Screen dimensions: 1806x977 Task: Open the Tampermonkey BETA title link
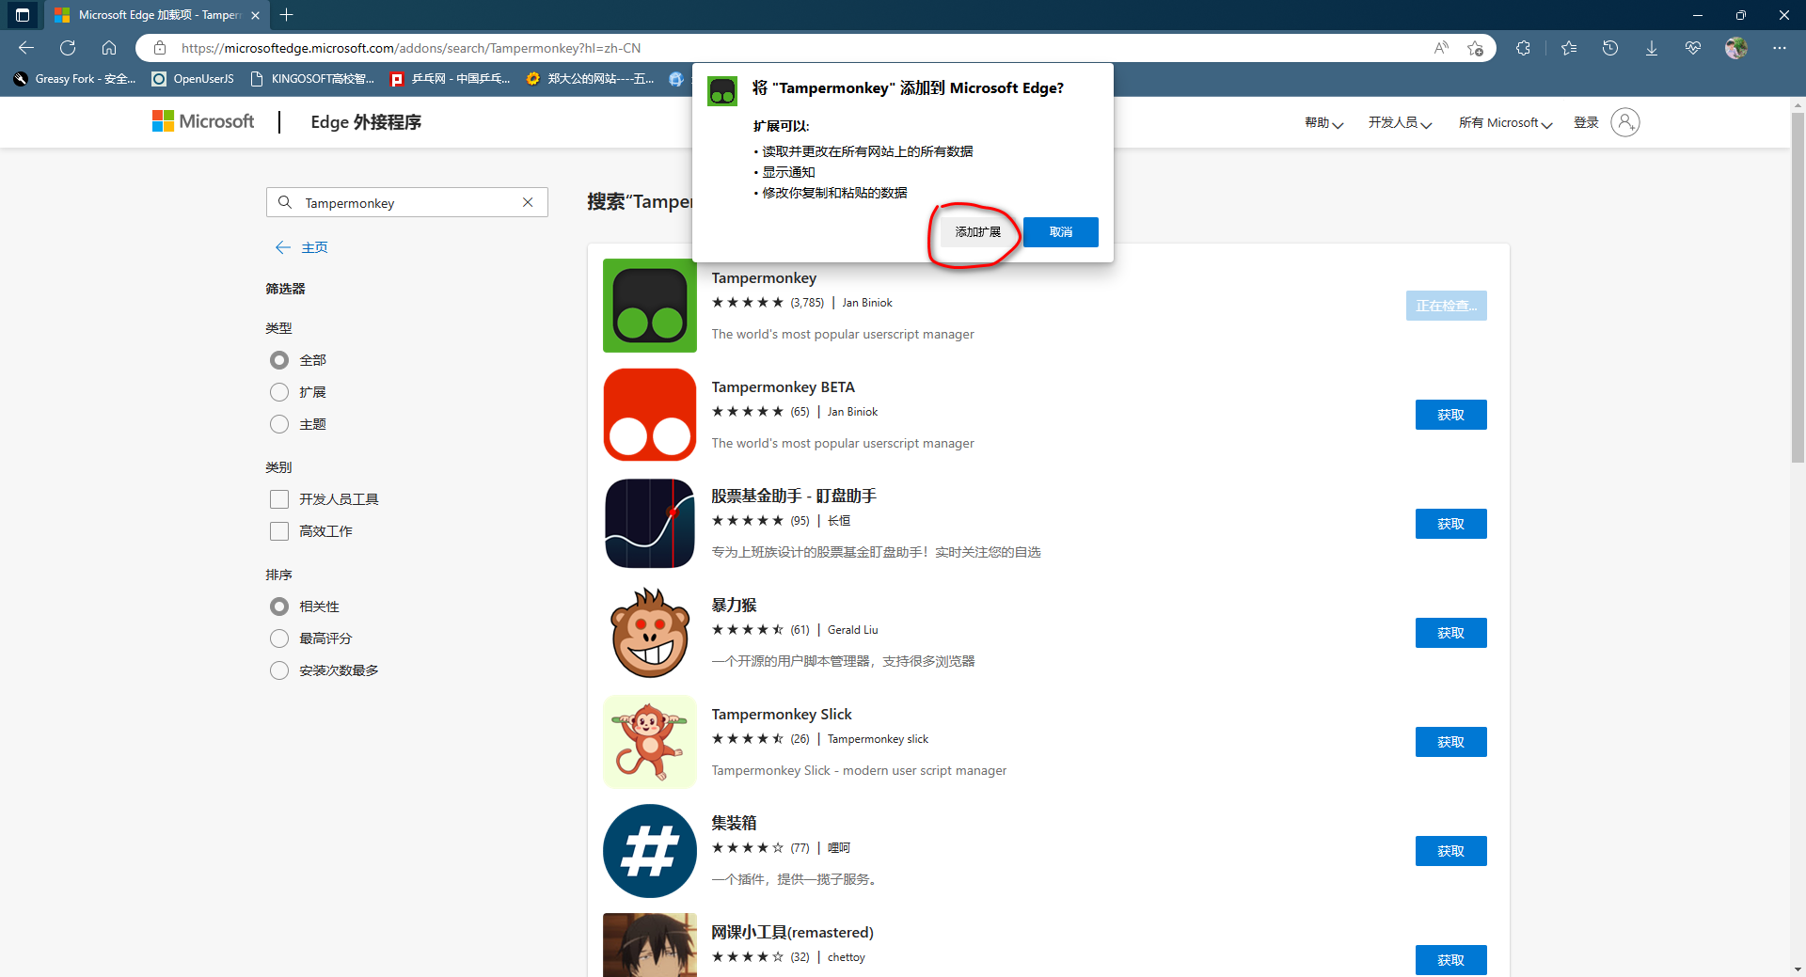pos(784,387)
